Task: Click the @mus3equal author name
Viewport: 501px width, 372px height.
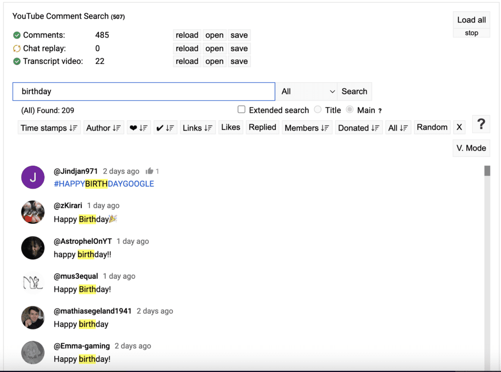Action: (x=76, y=276)
